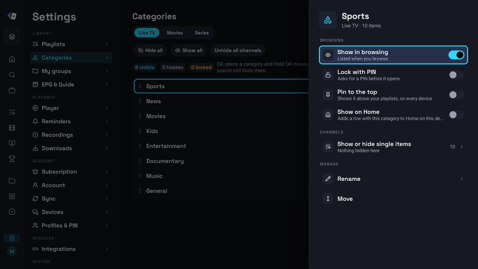Image resolution: width=478 pixels, height=269 pixels.
Task: Open the trophy Sports rail icon
Action: pyautogui.click(x=12, y=159)
